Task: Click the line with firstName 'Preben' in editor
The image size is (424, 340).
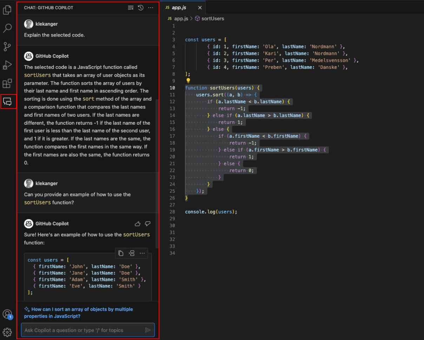Action: 277,67
